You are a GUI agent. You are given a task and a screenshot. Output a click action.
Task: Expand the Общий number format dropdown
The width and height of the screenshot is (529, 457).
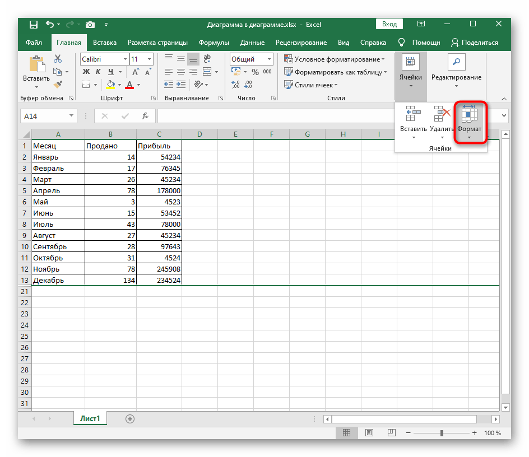pyautogui.click(x=269, y=59)
